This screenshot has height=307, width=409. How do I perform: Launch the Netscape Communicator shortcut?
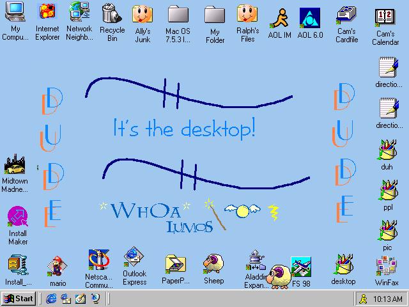pyautogui.click(x=98, y=260)
